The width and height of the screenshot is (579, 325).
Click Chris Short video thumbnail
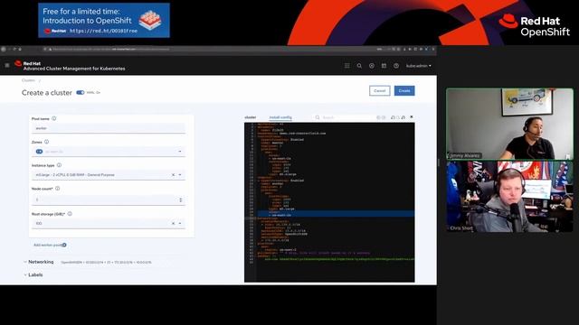coord(509,197)
